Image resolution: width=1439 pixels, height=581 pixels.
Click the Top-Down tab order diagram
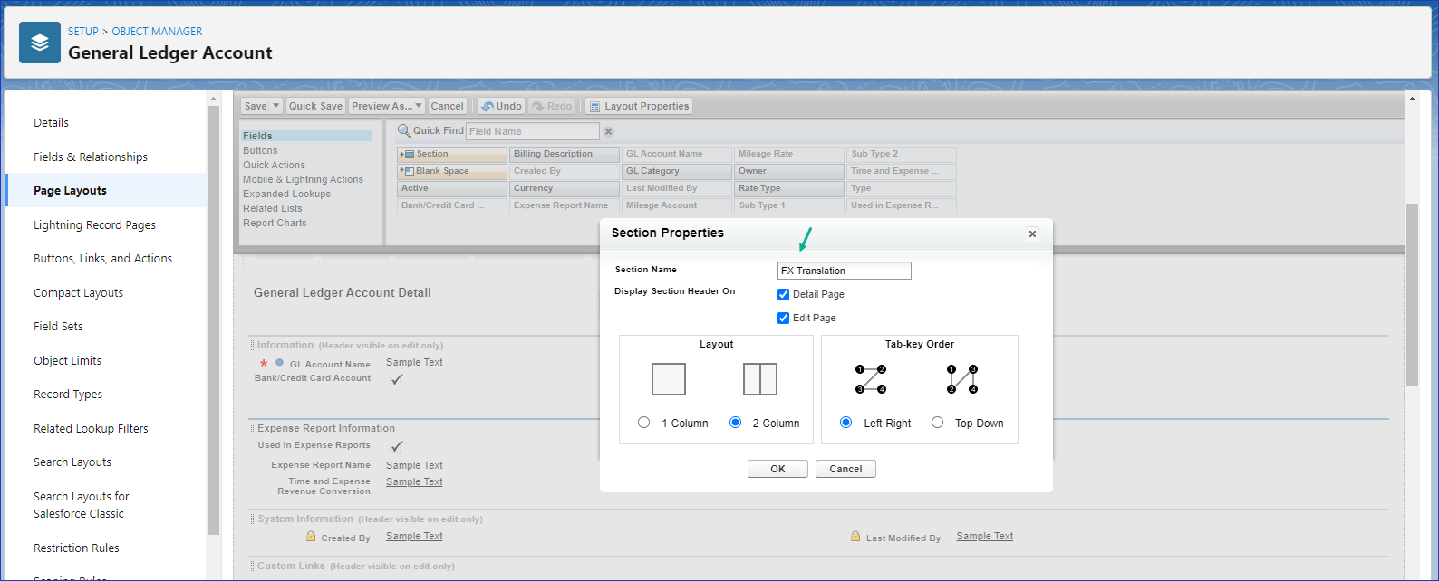click(x=962, y=379)
